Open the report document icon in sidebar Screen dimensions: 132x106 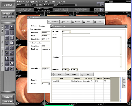point(12,43)
